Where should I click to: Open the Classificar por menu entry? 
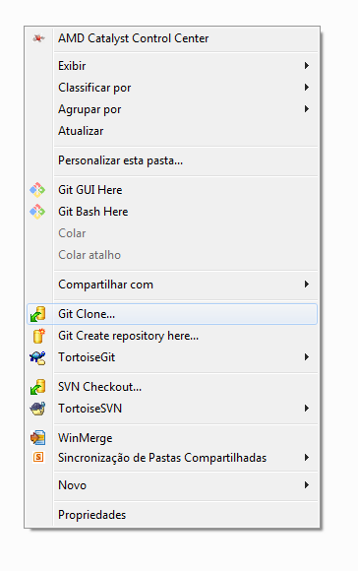pos(172,88)
